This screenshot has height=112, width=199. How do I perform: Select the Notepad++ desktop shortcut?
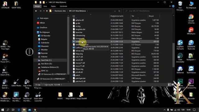point(191,57)
